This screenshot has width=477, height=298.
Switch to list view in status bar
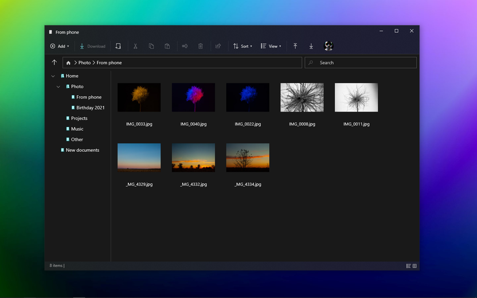tap(409, 266)
